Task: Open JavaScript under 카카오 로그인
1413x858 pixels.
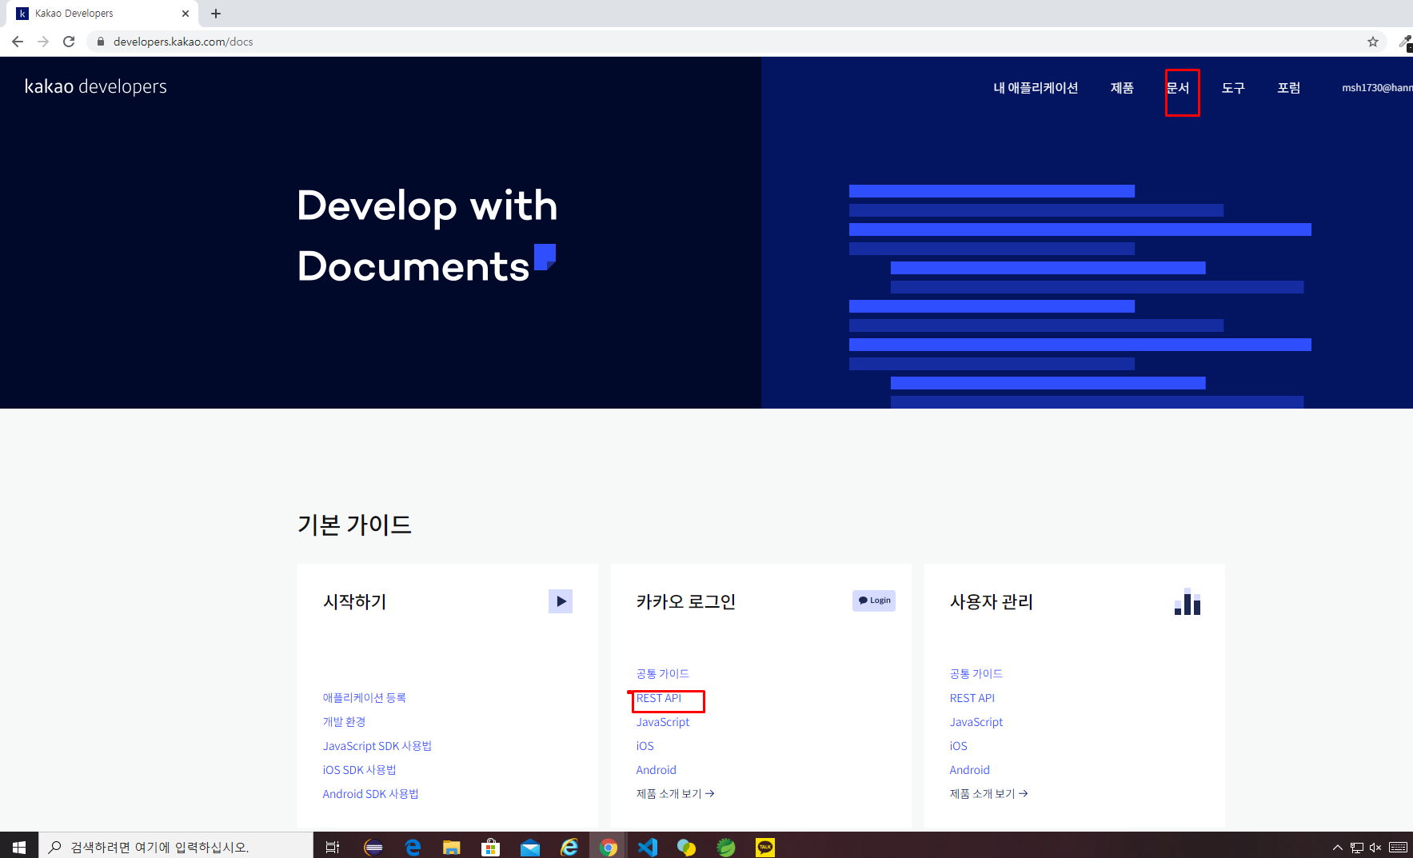Action: (662, 722)
